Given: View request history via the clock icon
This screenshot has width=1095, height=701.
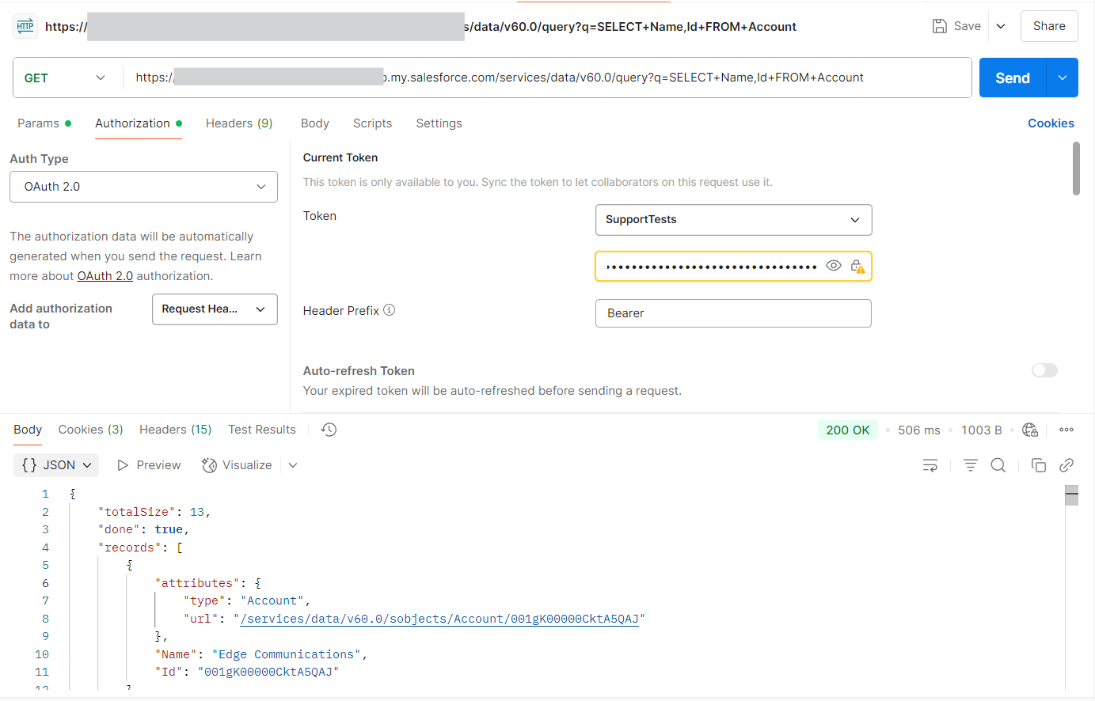Looking at the screenshot, I should click(x=329, y=429).
